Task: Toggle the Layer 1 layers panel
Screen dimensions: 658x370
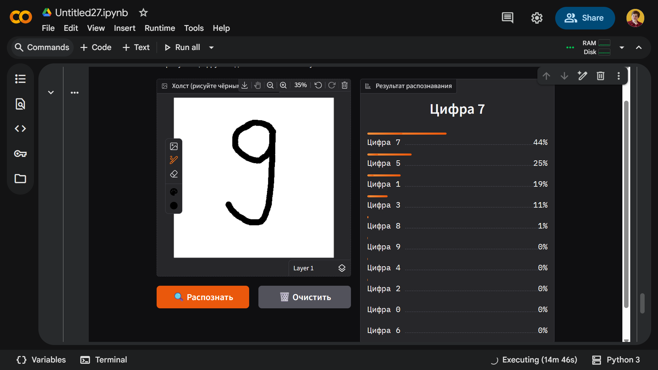Action: click(342, 268)
